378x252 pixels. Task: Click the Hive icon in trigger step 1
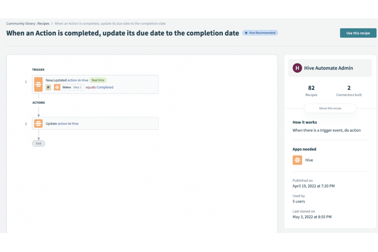[x=38, y=84]
